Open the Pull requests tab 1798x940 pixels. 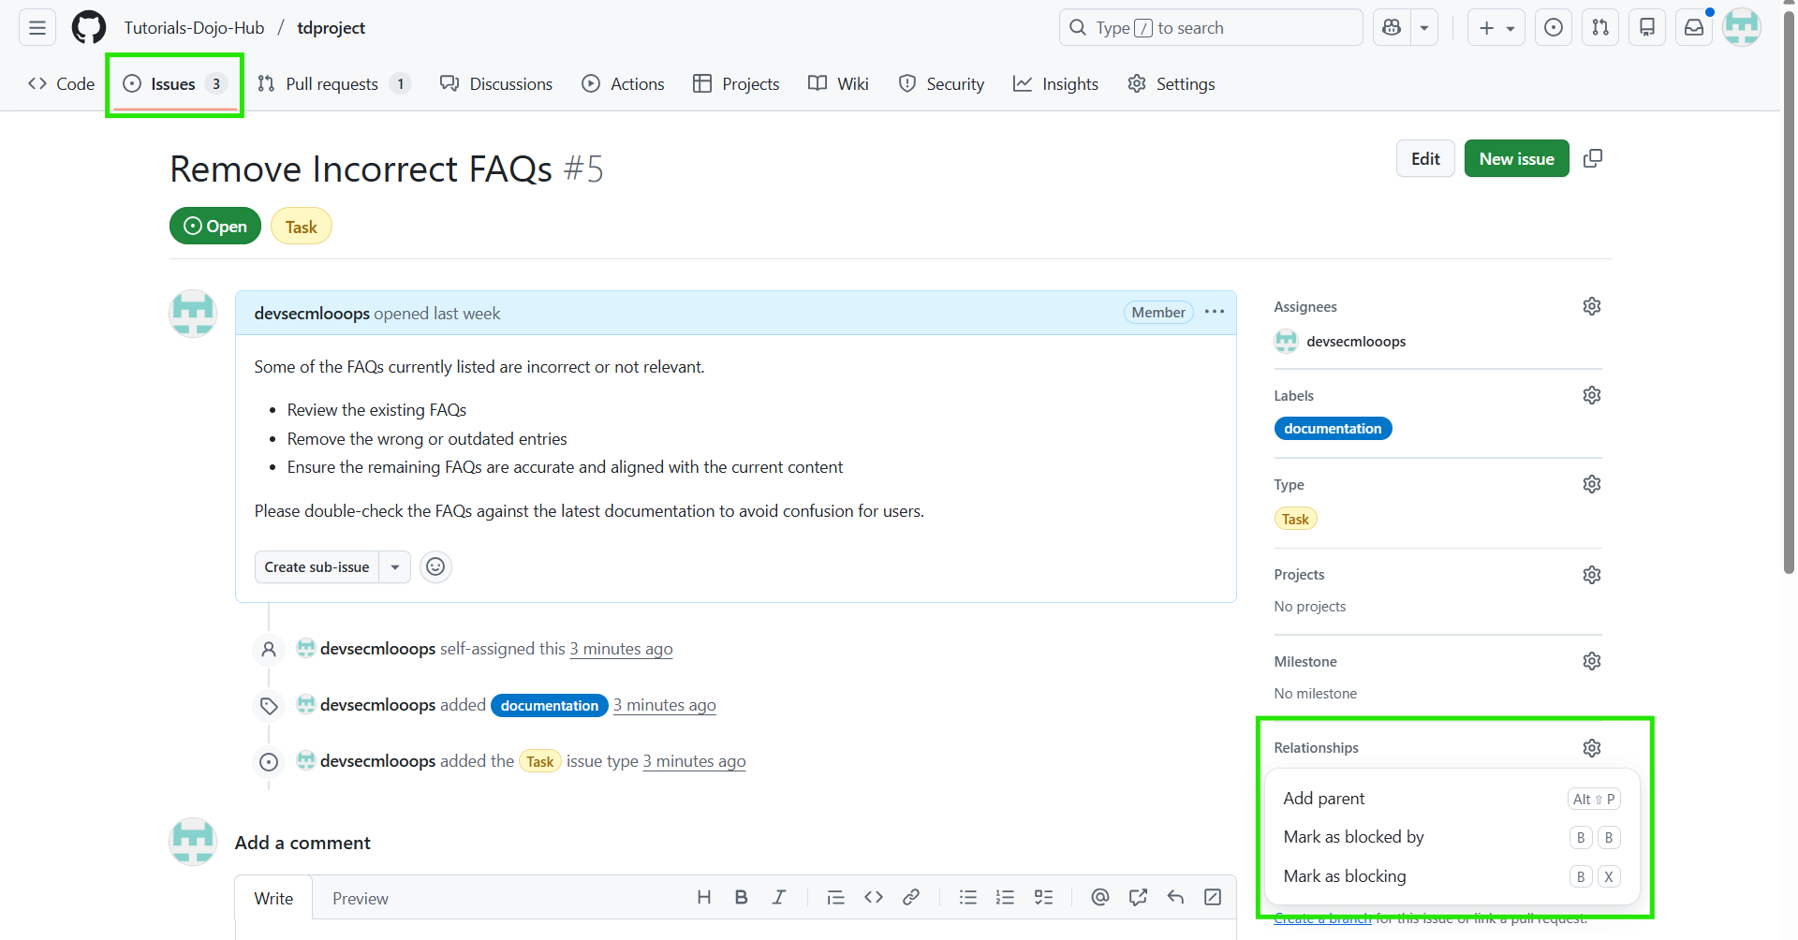coord(334,83)
